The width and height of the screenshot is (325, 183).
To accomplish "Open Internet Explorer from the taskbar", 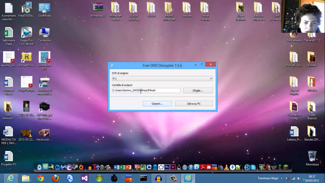I will click(x=11, y=178).
